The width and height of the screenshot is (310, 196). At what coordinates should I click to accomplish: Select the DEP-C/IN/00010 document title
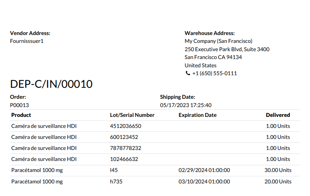[51, 84]
